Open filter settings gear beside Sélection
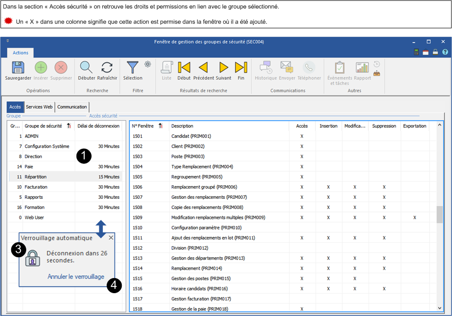 click(148, 64)
